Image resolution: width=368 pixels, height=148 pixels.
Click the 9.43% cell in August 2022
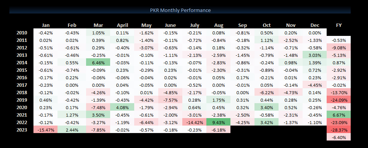coord(218,123)
